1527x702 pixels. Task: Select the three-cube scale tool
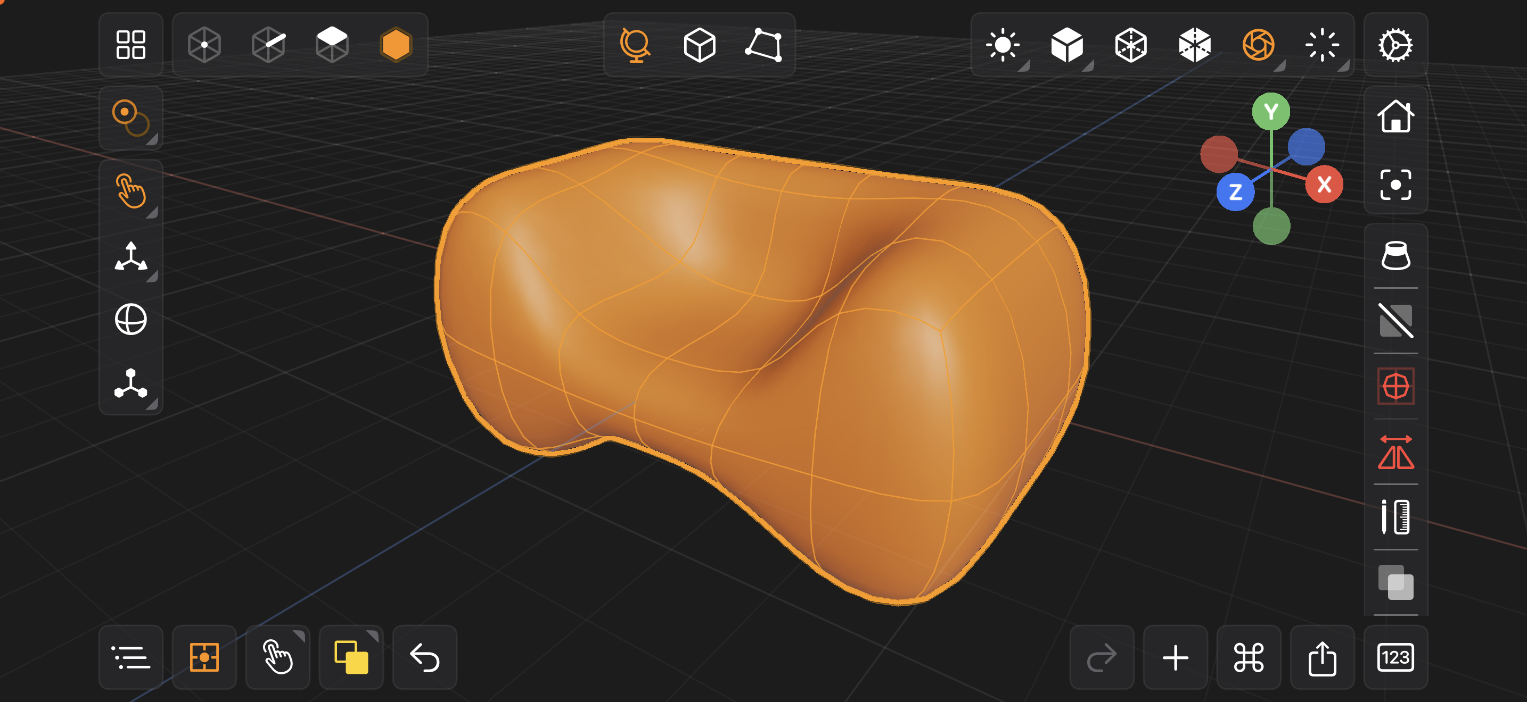pos(130,383)
